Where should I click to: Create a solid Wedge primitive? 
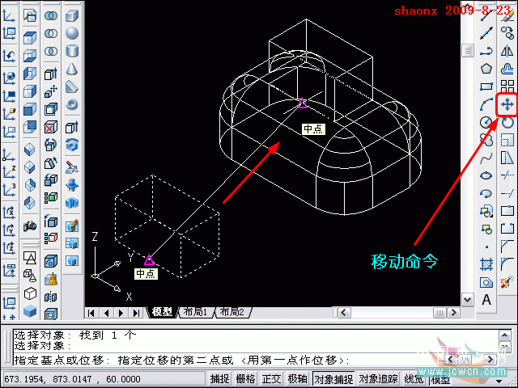point(72,86)
